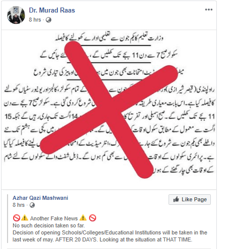Image resolution: width=241 pixels, height=249 pixels.
Task: Click the globe icon beside Azhar's timestamp
Action: 32,205
